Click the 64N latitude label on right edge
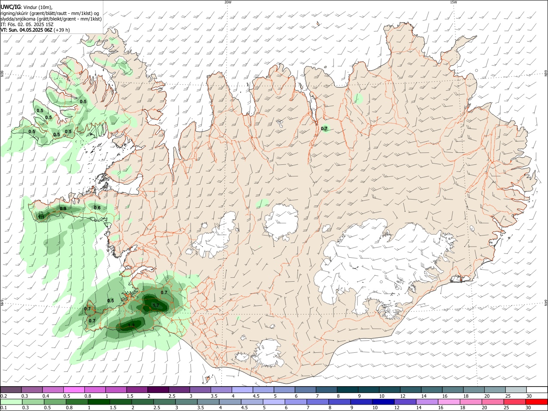 click(x=546, y=303)
